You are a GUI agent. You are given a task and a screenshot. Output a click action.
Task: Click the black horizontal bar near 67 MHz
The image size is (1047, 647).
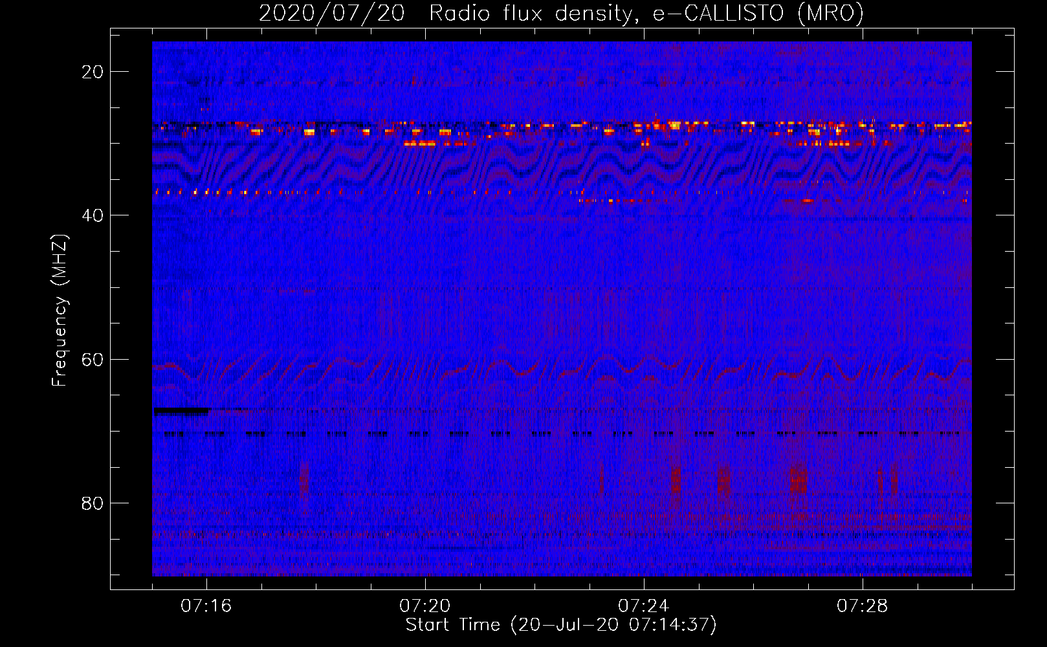coord(181,410)
